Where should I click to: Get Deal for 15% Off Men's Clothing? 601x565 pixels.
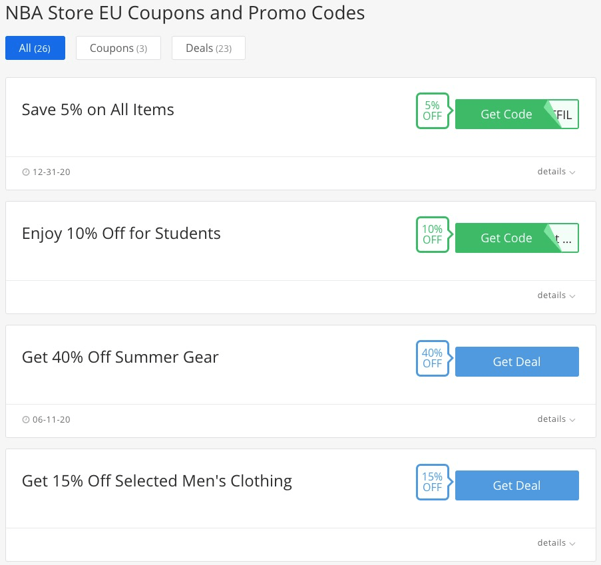[x=517, y=486]
